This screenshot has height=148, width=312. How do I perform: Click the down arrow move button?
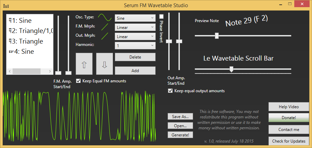[x=105, y=64]
